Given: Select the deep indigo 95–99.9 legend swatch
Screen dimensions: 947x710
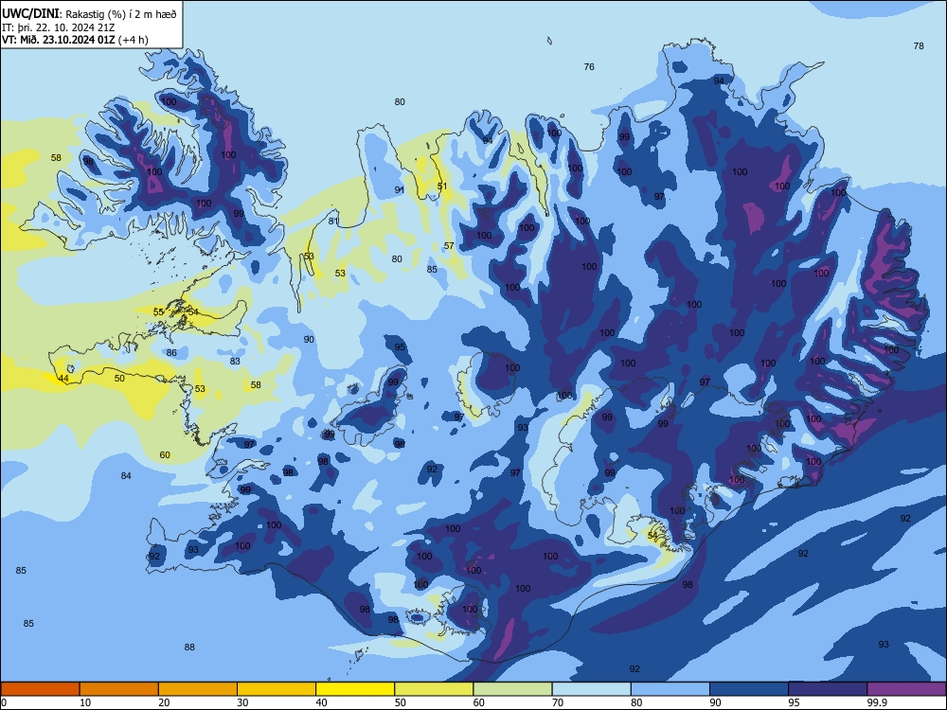Looking at the screenshot, I should click(x=828, y=689).
